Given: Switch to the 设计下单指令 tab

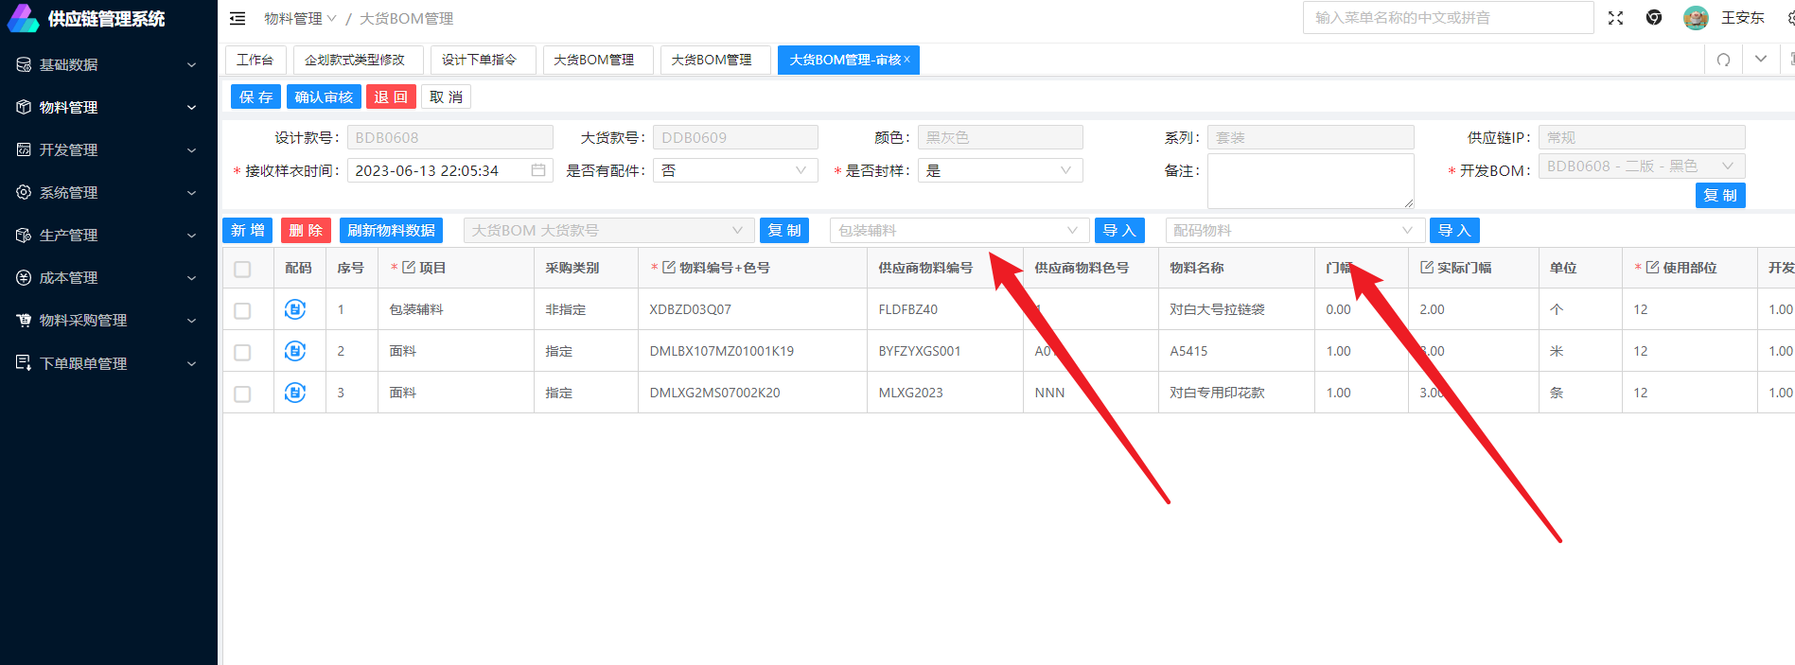Looking at the screenshot, I should [479, 60].
